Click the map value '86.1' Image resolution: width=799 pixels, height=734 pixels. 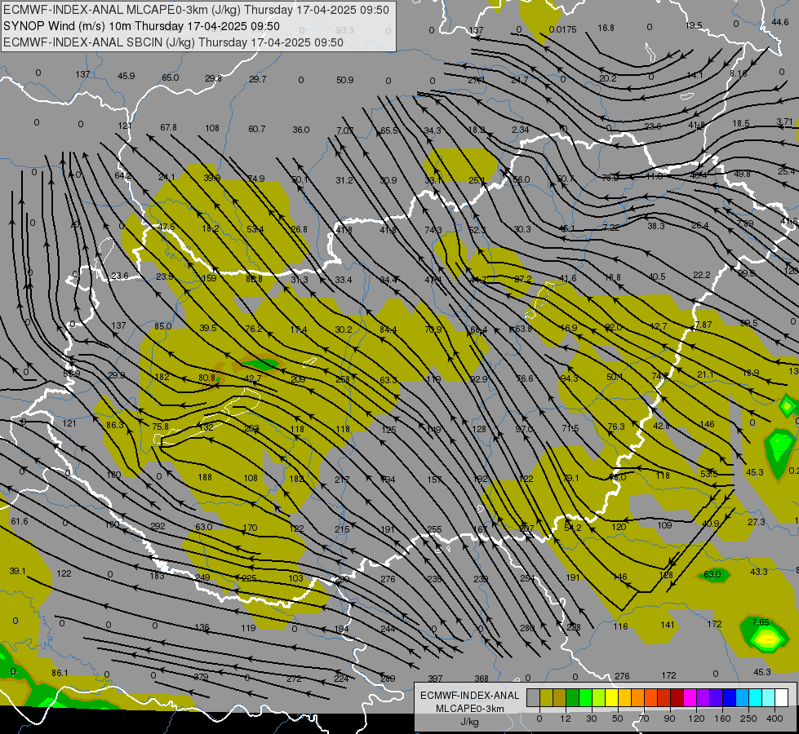[x=60, y=673]
